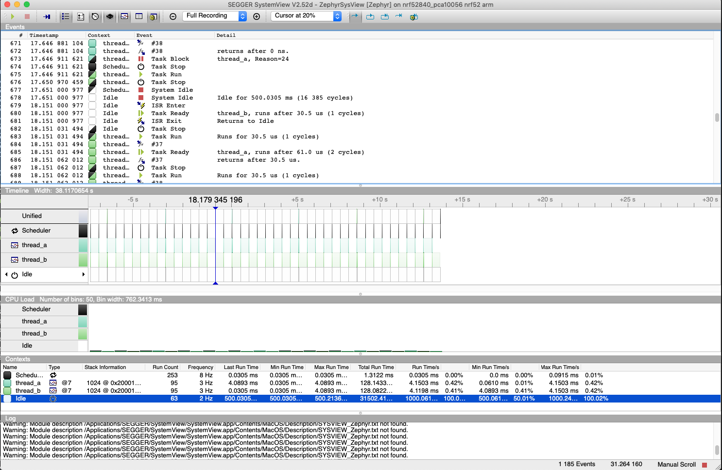The width and height of the screenshot is (722, 470).
Task: Click the zoom out minus icon
Action: [x=173, y=17]
